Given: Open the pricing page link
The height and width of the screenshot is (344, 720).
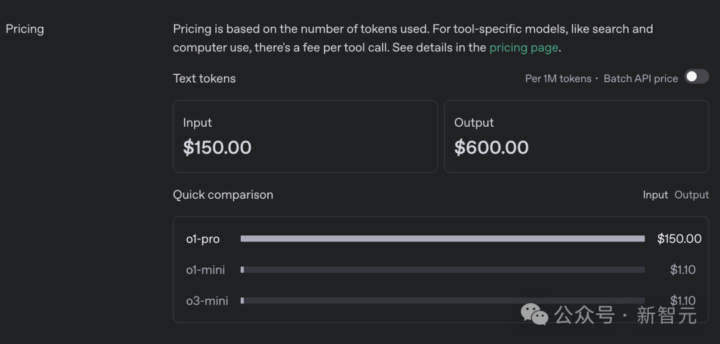Looking at the screenshot, I should click(x=523, y=47).
